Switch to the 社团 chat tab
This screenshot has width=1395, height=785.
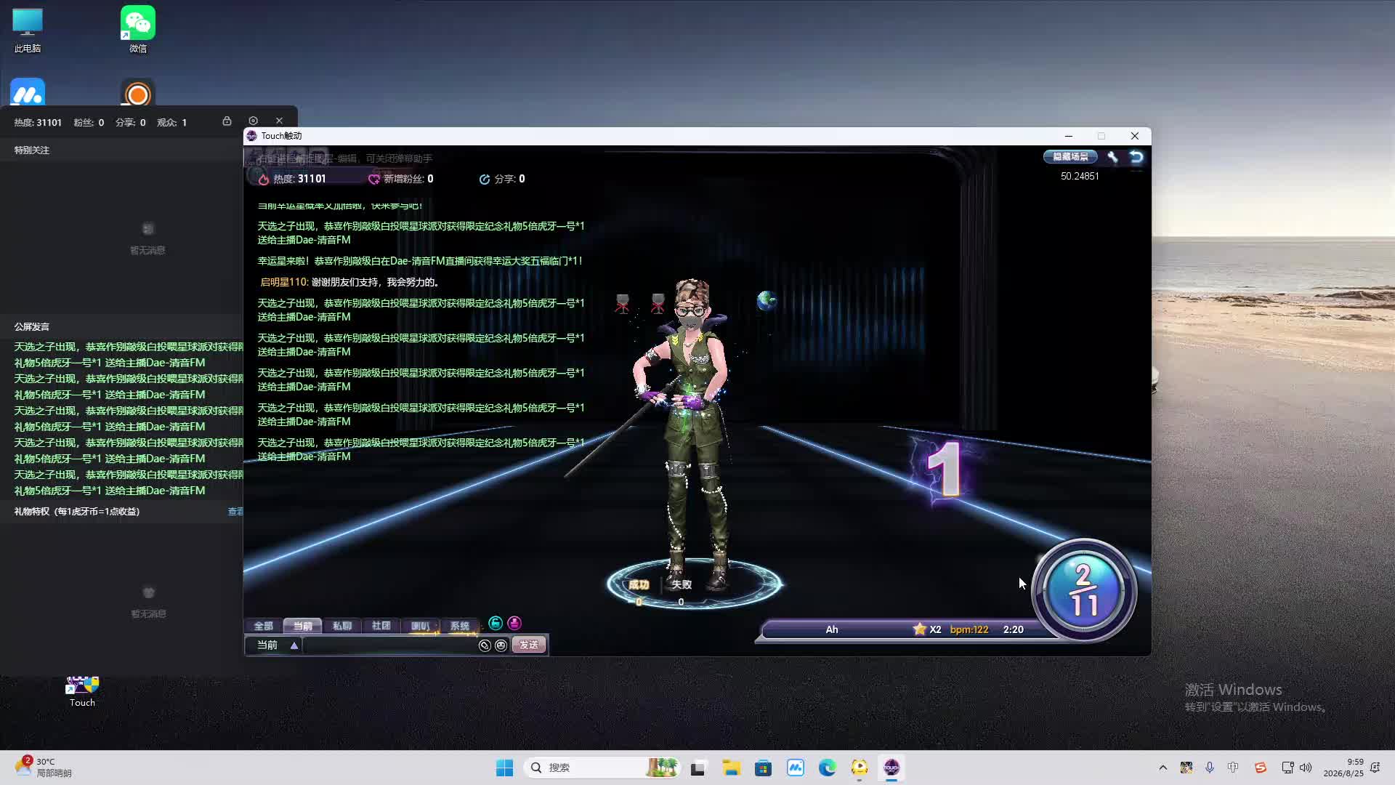[x=381, y=626]
